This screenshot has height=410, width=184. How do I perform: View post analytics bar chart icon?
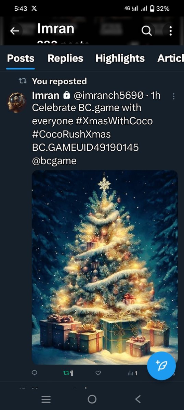(x=132, y=373)
